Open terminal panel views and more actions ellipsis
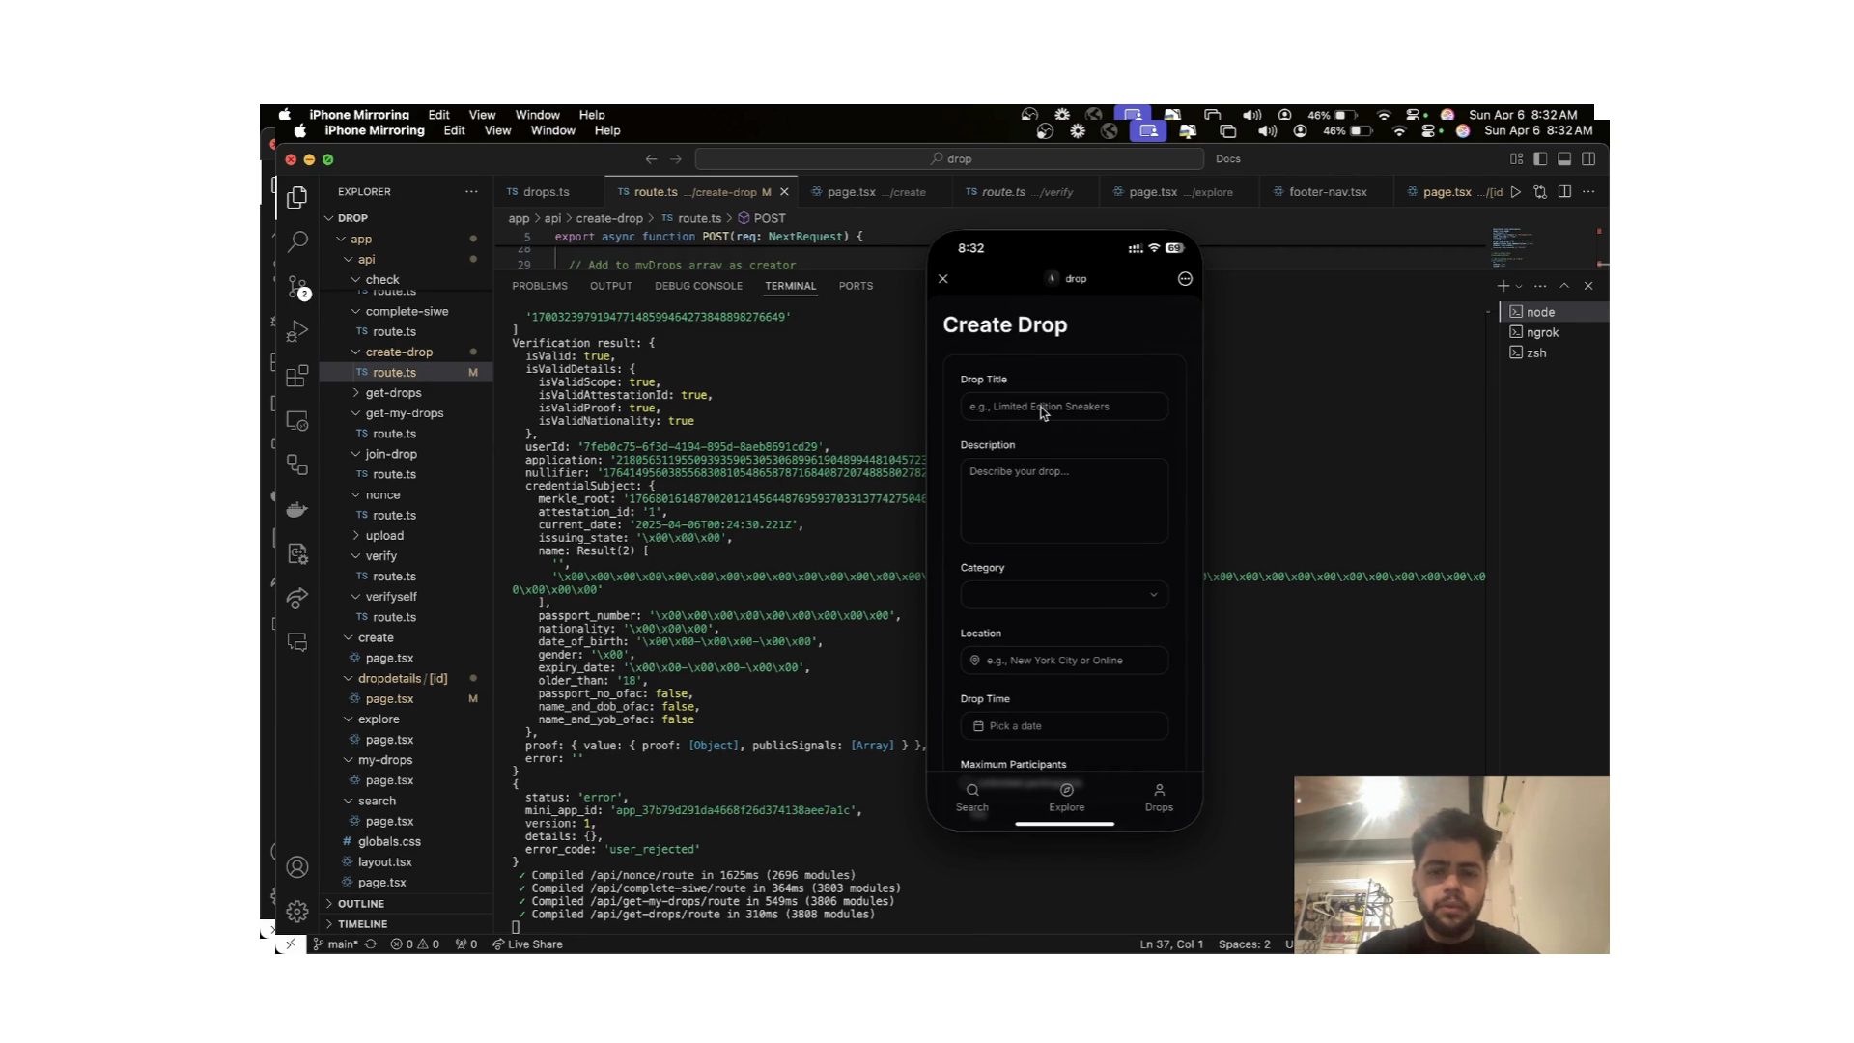Image resolution: width=1854 pixels, height=1043 pixels. coord(1540,286)
